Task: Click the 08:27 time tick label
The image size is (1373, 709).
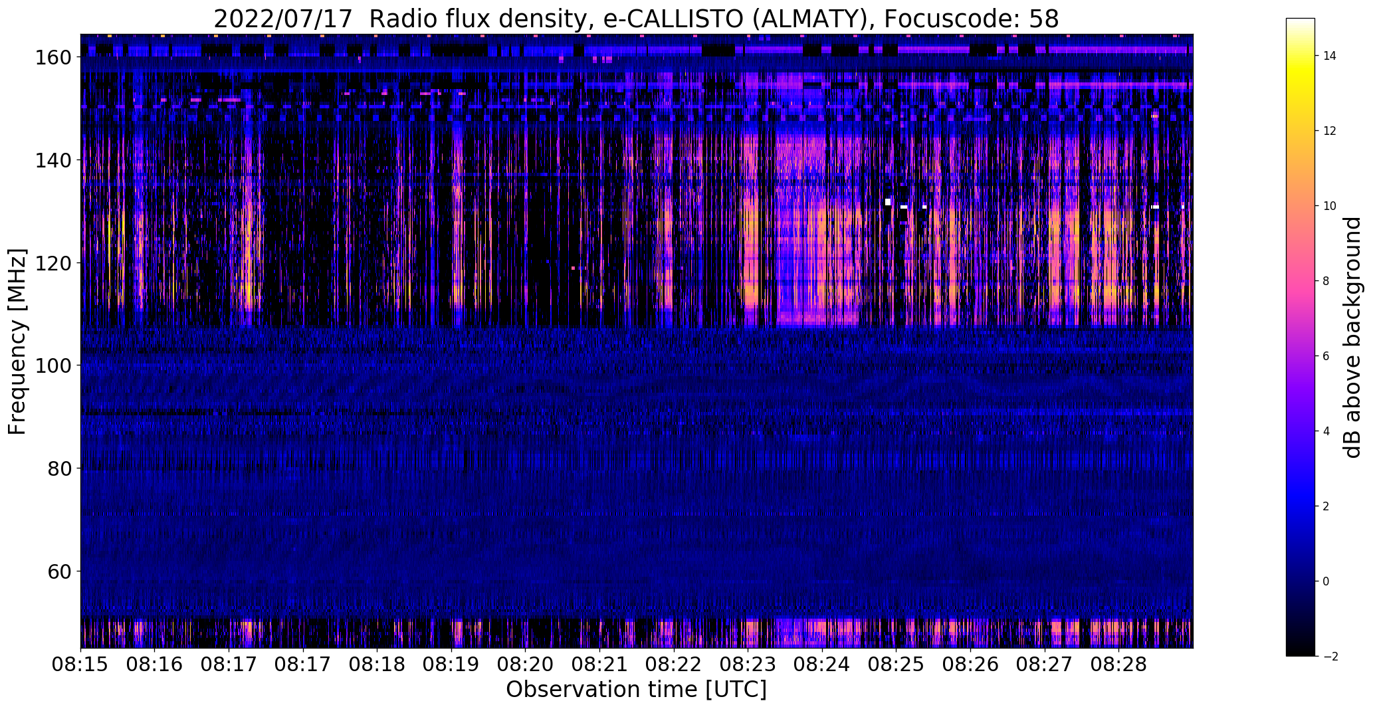Action: pos(1045,665)
